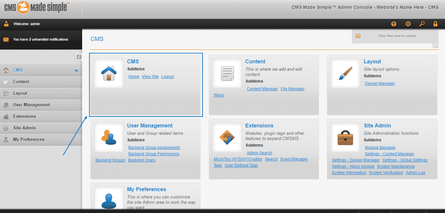Open Content in the sidebar menu
The height and width of the screenshot is (213, 445).
21,82
